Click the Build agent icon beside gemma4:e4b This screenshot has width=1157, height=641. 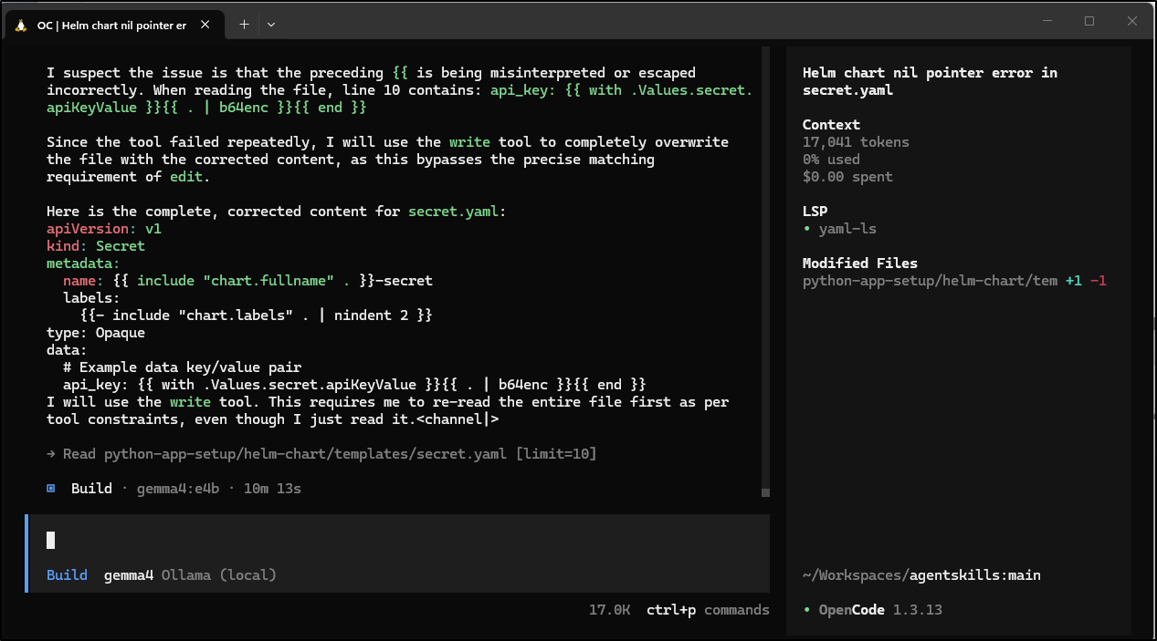coord(51,488)
